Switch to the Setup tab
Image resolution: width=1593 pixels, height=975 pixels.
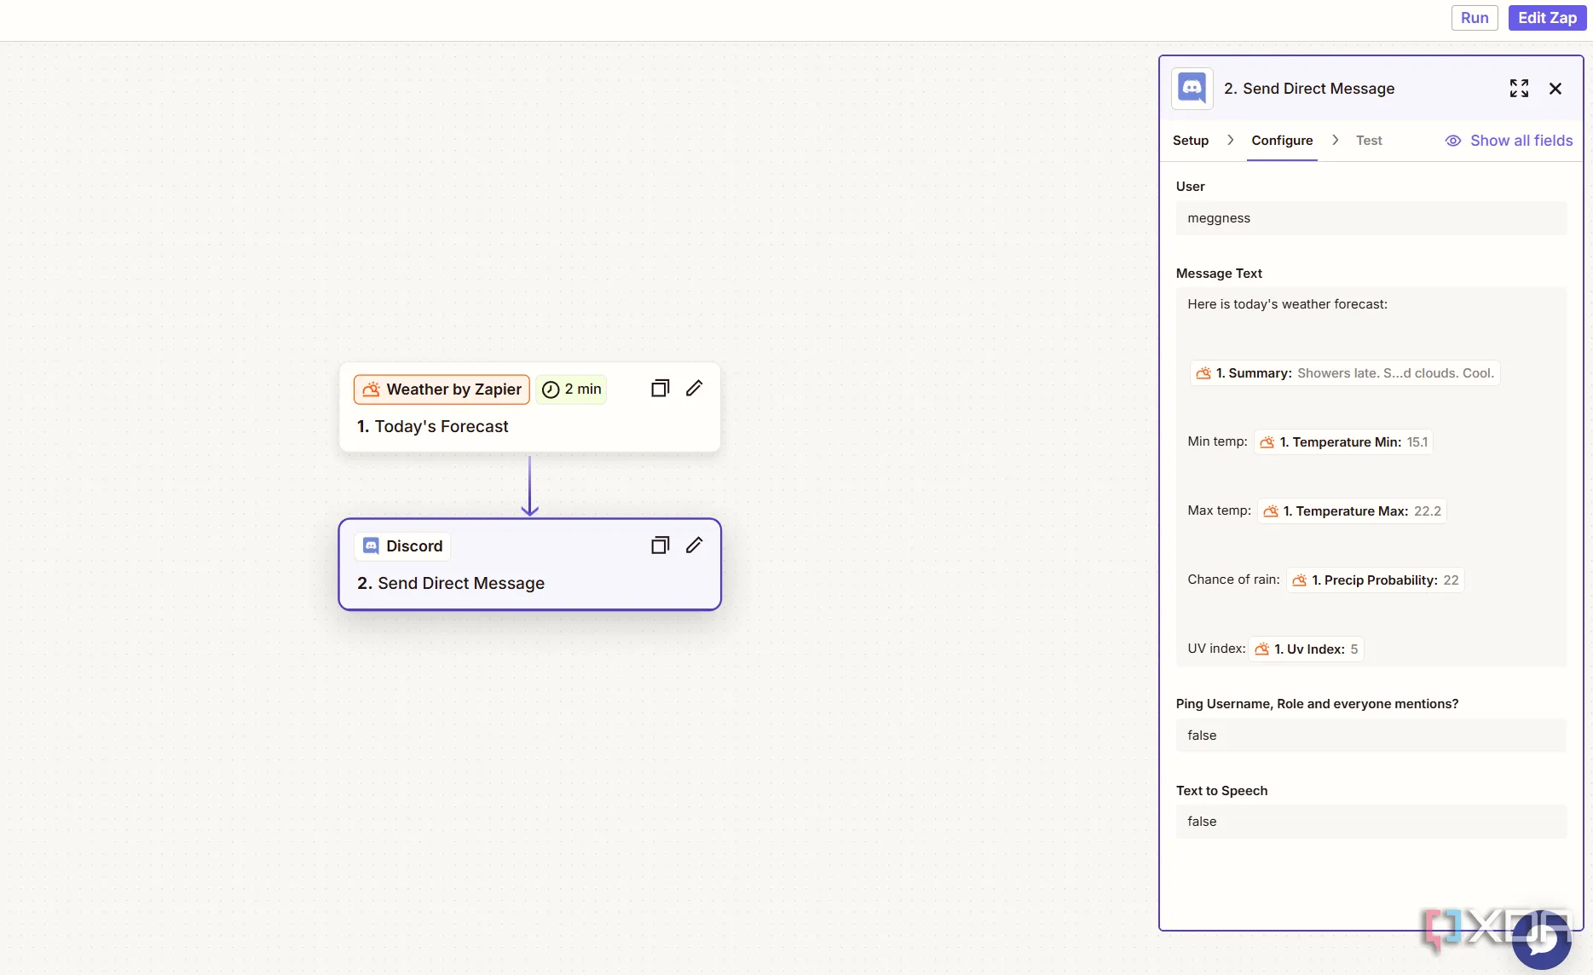point(1190,141)
